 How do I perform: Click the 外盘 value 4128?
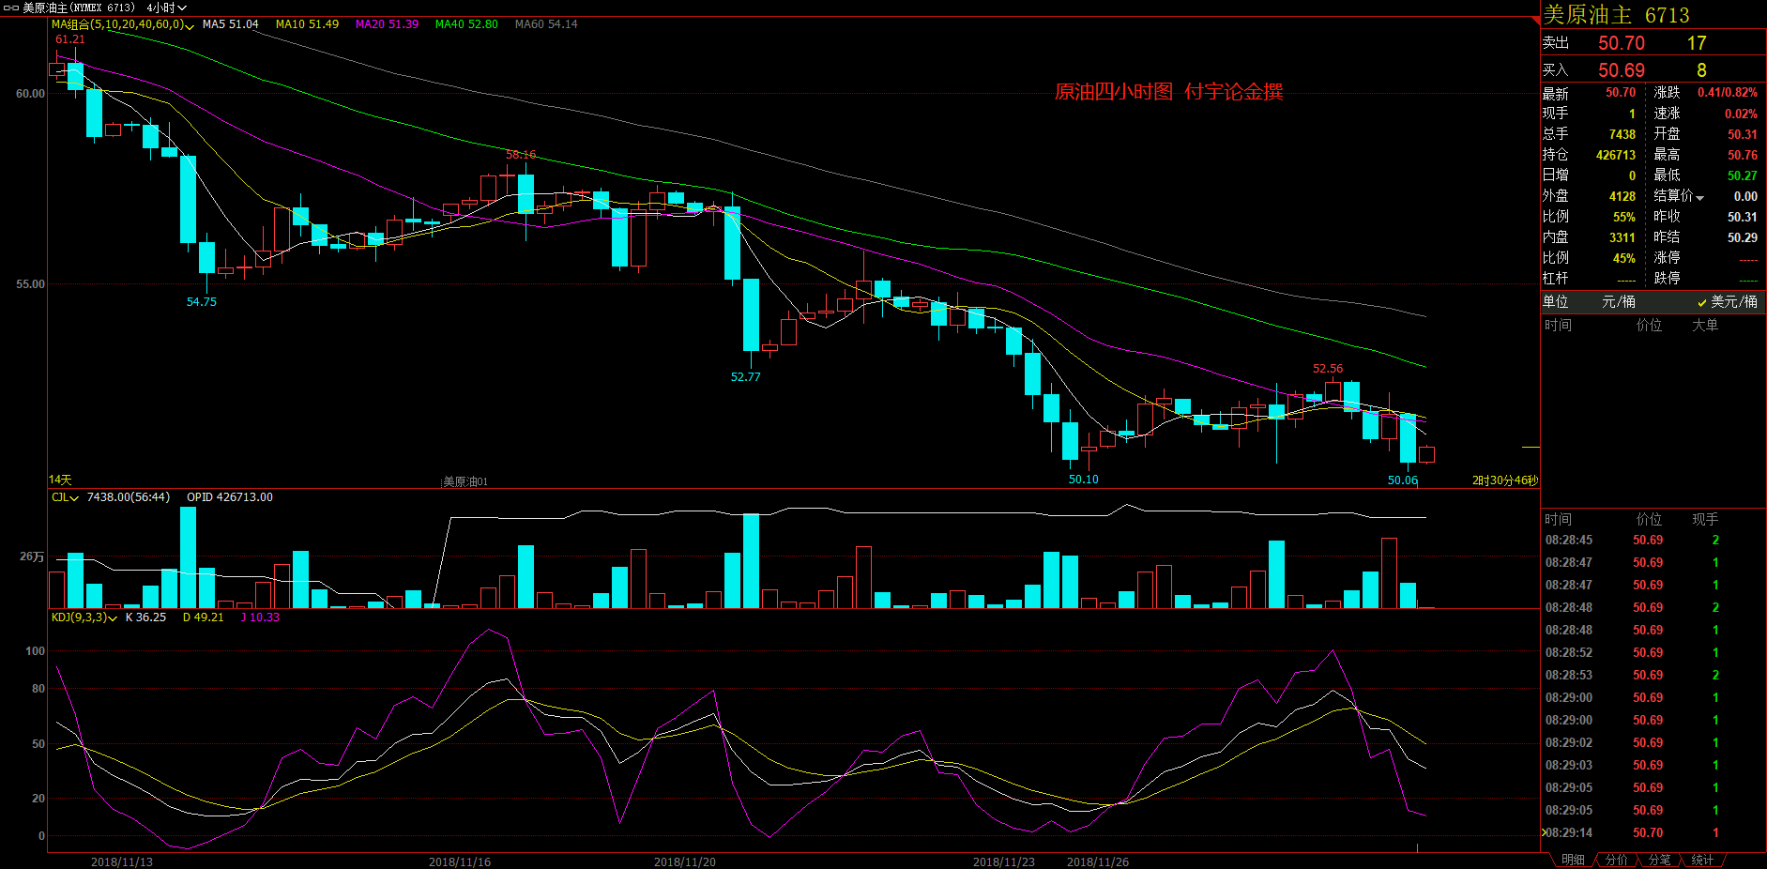(1622, 196)
